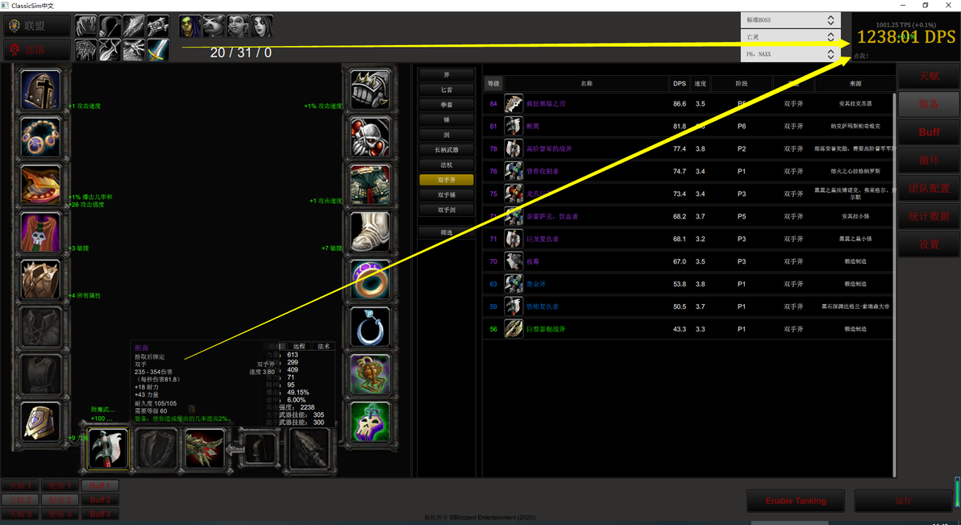
Task: Open the 标准BOSS target dropdown
Action: tap(790, 20)
